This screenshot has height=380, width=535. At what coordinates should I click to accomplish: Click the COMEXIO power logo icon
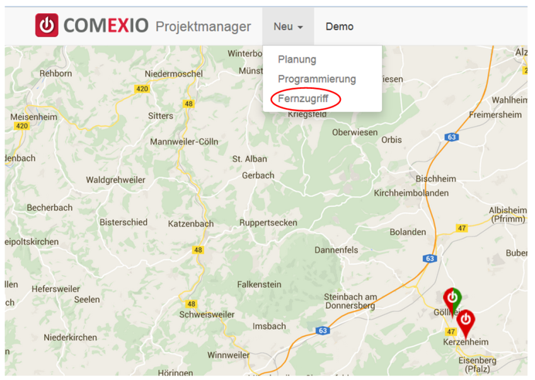point(47,25)
